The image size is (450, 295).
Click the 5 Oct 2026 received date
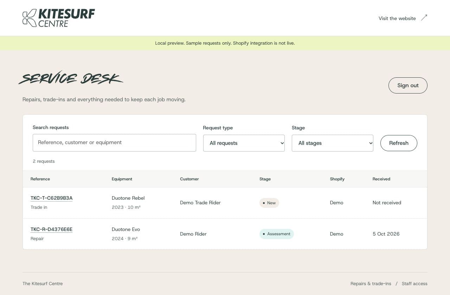(x=386, y=234)
